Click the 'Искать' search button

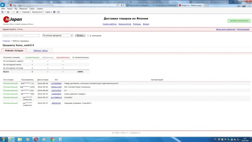(80, 36)
